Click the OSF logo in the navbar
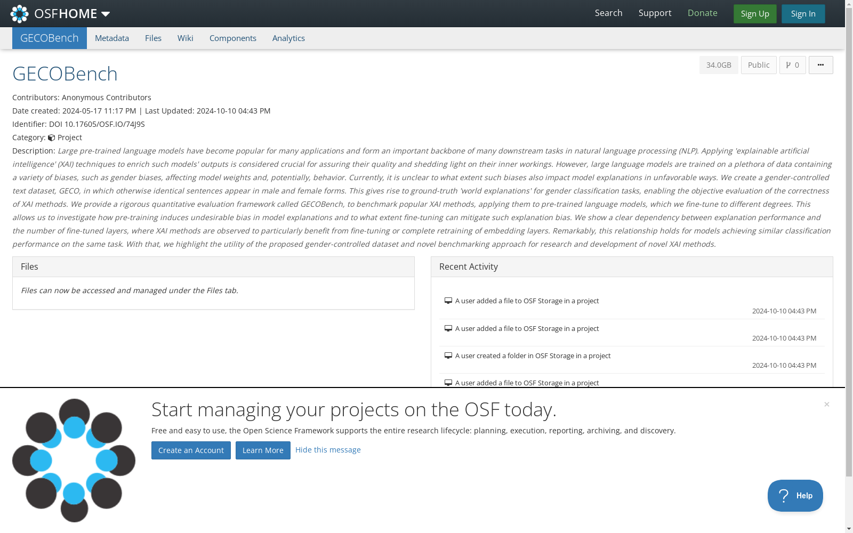The height and width of the screenshot is (533, 853). click(x=20, y=14)
